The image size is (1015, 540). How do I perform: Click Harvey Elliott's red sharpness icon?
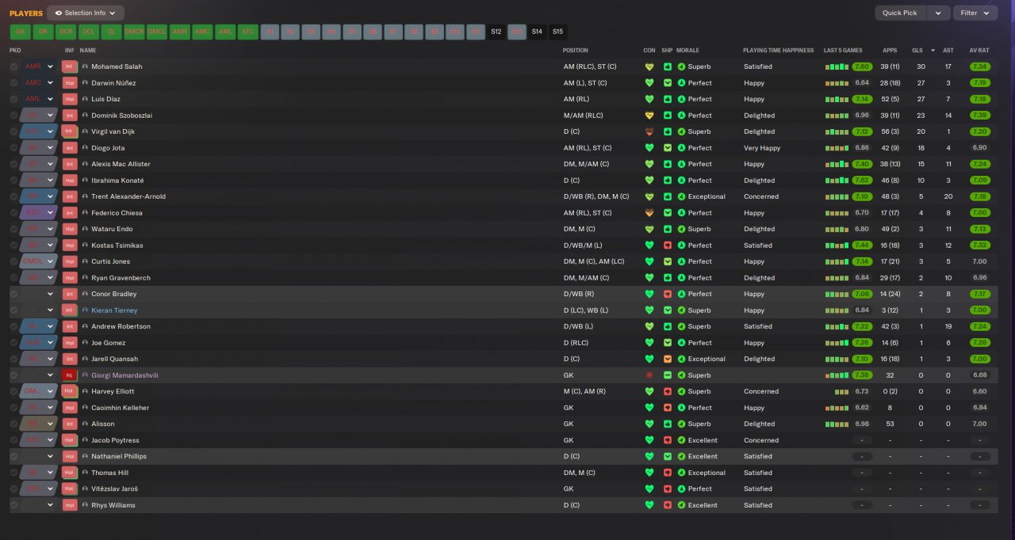pos(668,391)
